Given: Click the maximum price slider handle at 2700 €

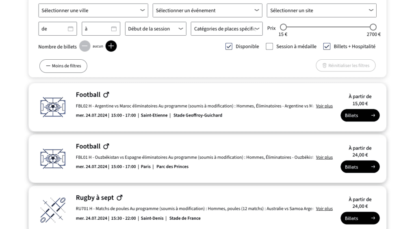Looking at the screenshot, I should click(x=373, y=27).
